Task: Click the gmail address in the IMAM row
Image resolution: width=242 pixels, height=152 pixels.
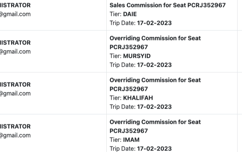Action: 15,135
